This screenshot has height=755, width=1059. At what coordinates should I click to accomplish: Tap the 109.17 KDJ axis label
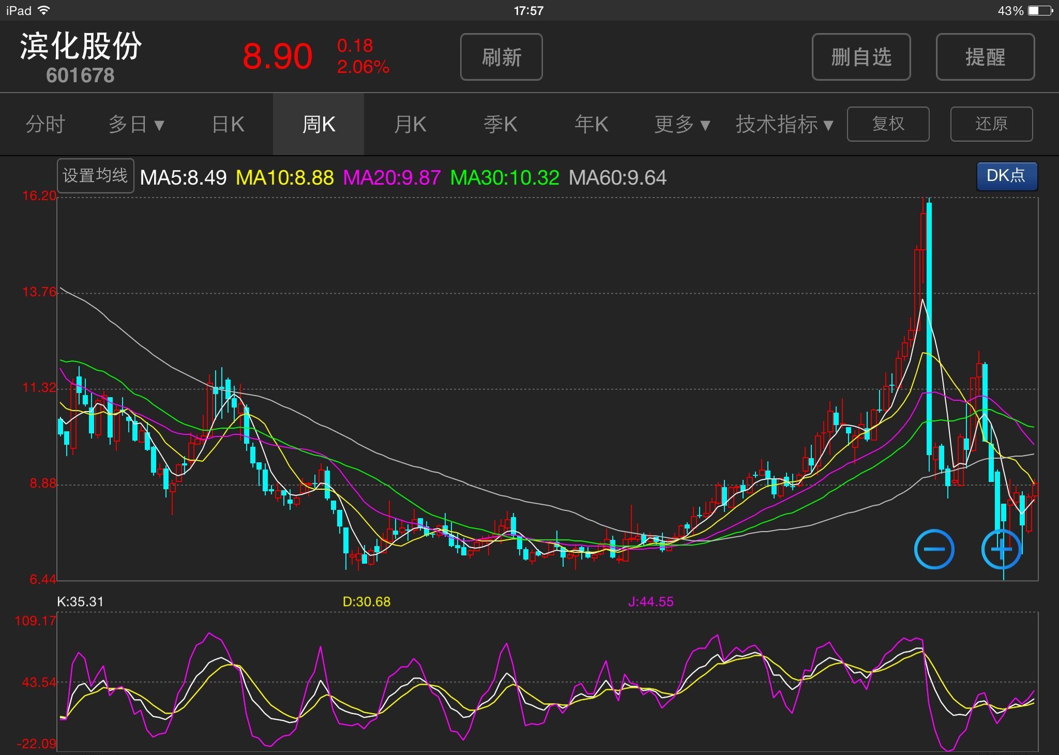(35, 621)
